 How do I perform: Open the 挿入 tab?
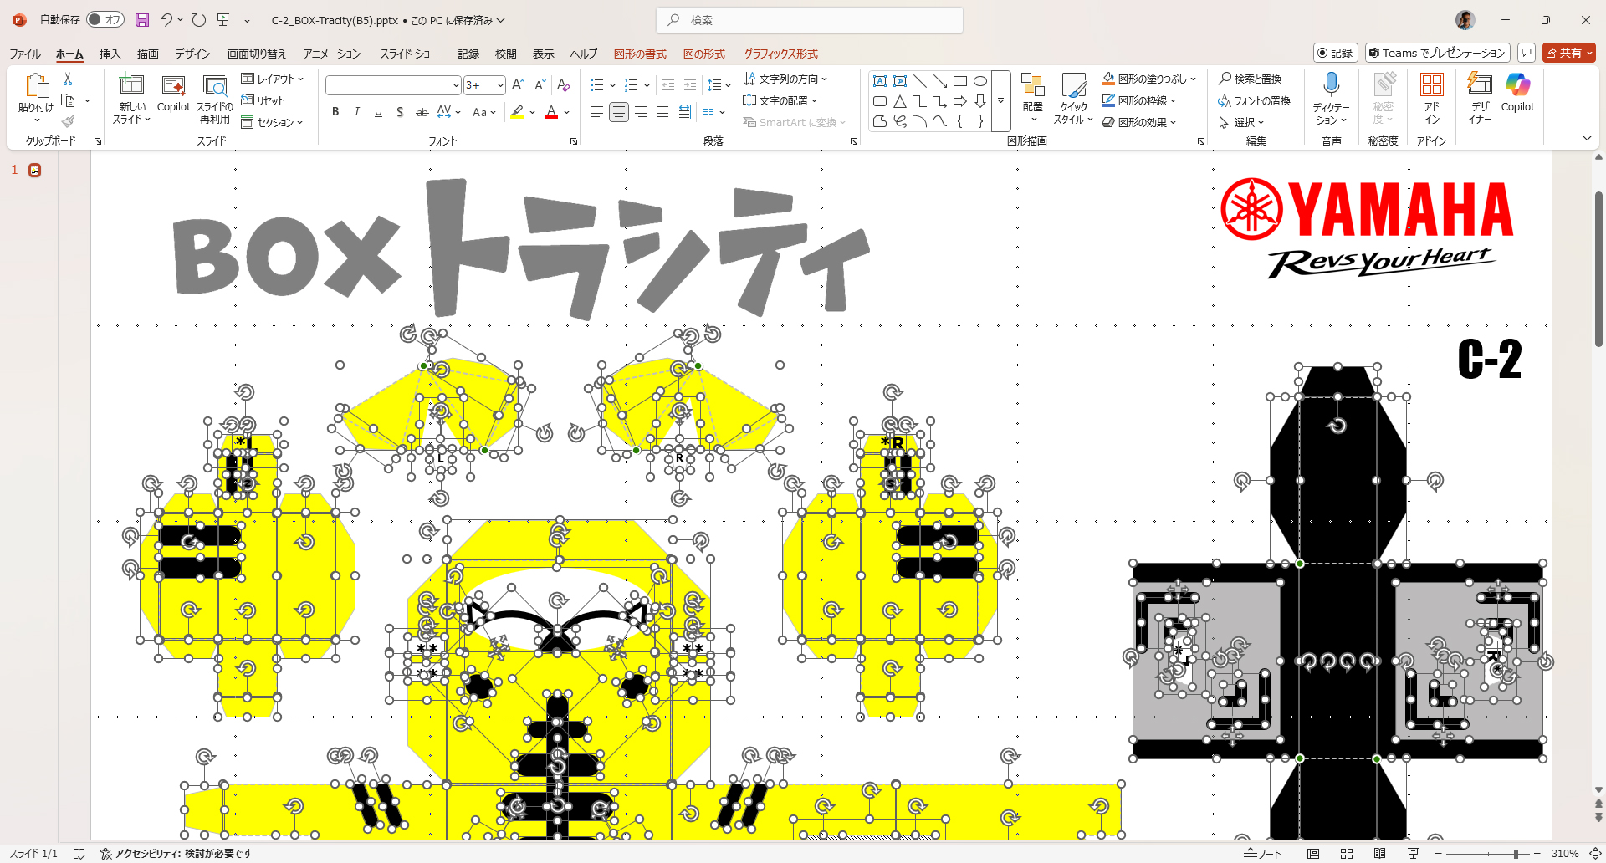point(110,54)
